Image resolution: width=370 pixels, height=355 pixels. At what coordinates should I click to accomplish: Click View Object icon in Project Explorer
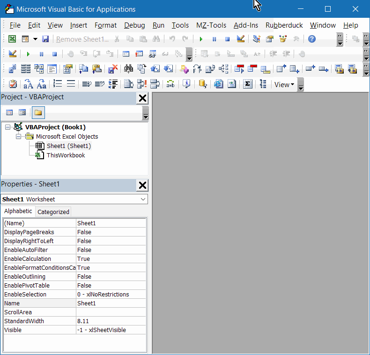click(22, 112)
